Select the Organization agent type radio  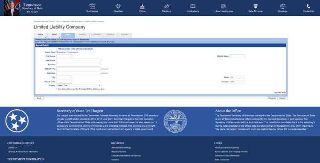[67, 52]
